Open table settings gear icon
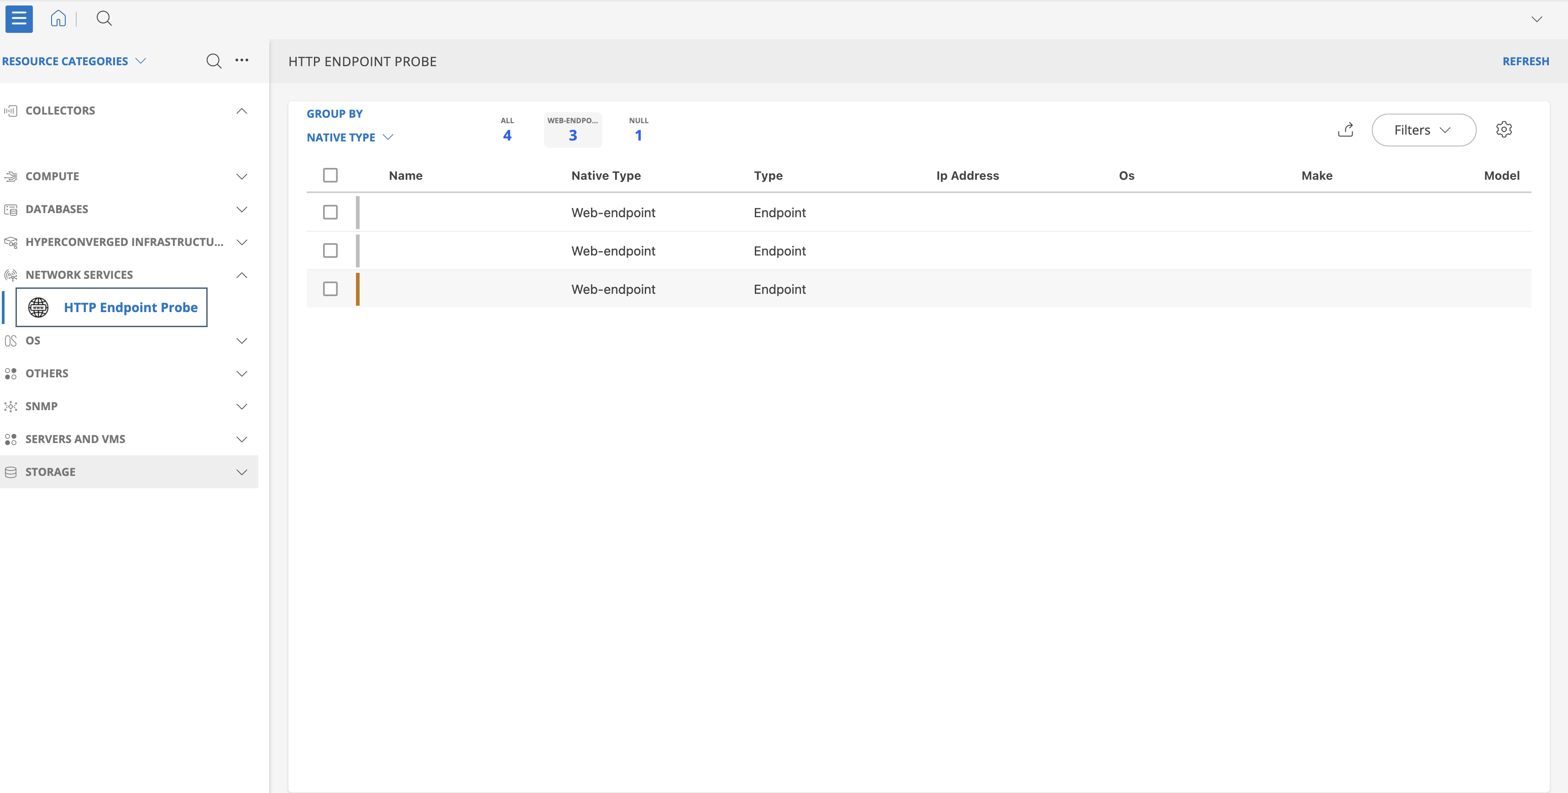 tap(1504, 129)
